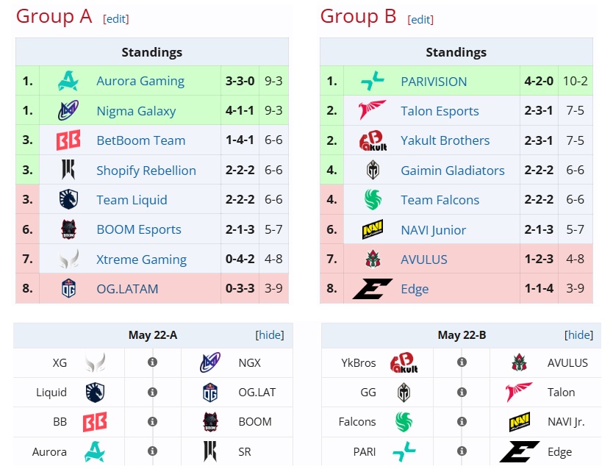This screenshot has height=469, width=613.
Task: Open the Shopify Rebellion team link
Action: tap(146, 171)
